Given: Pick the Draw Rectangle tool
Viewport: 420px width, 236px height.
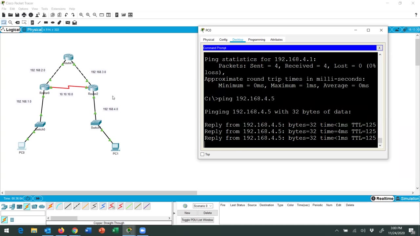Looking at the screenshot, I should [x=46, y=23].
